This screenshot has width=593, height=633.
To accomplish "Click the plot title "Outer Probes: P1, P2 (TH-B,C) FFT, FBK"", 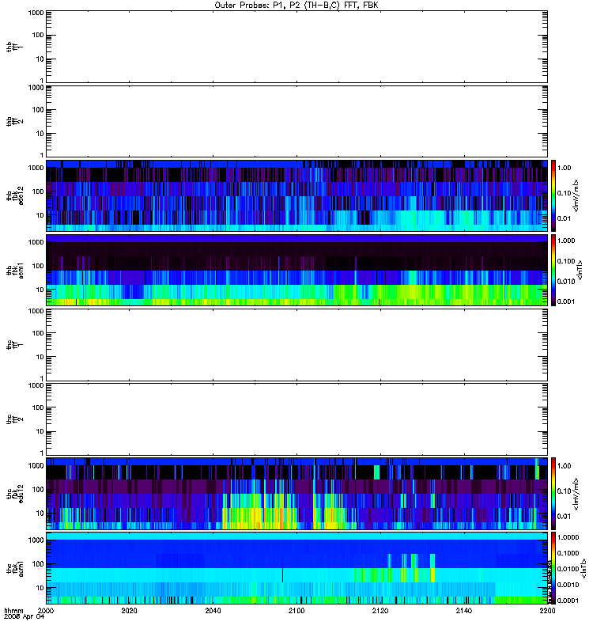I will [x=296, y=6].
